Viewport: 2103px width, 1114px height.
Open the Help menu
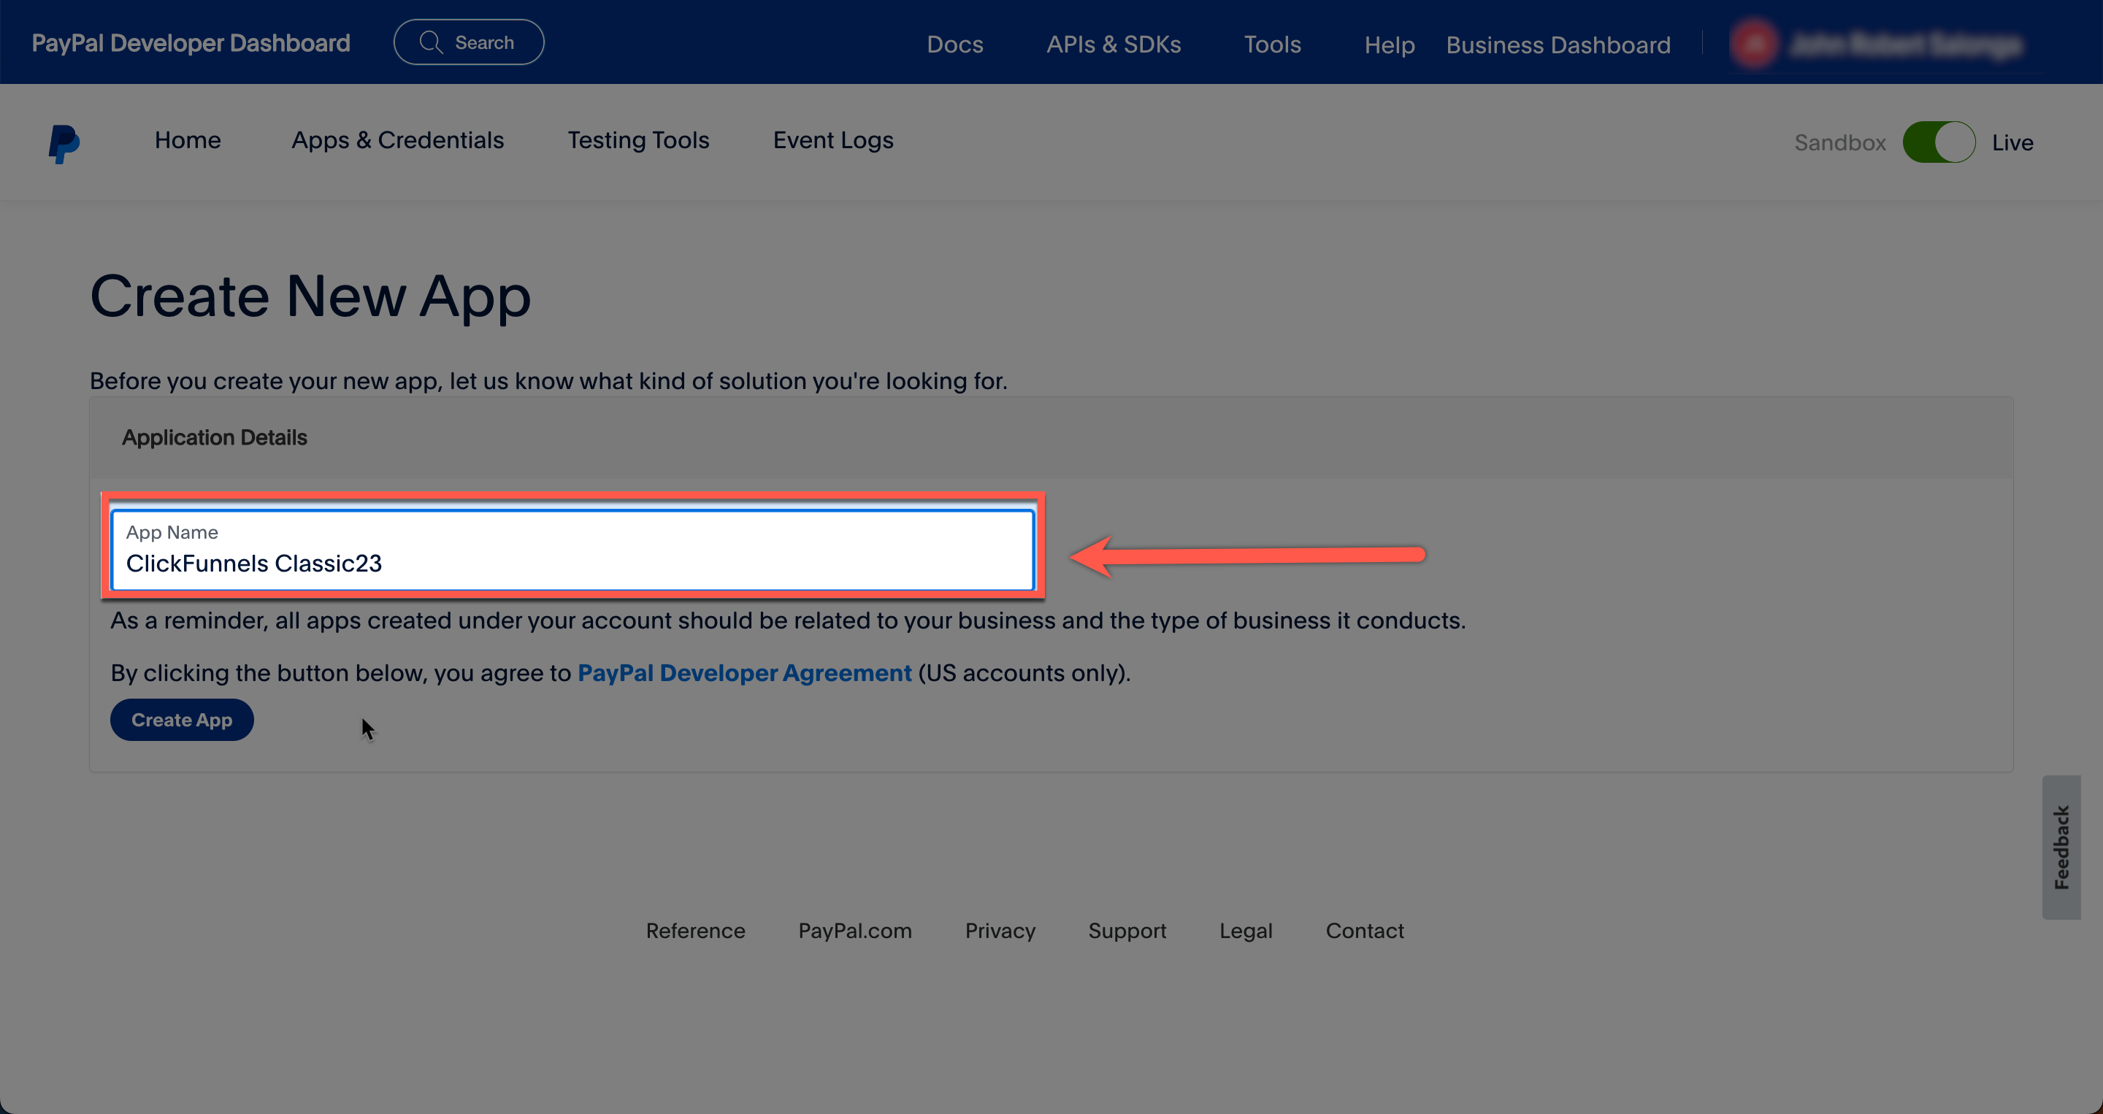point(1389,45)
